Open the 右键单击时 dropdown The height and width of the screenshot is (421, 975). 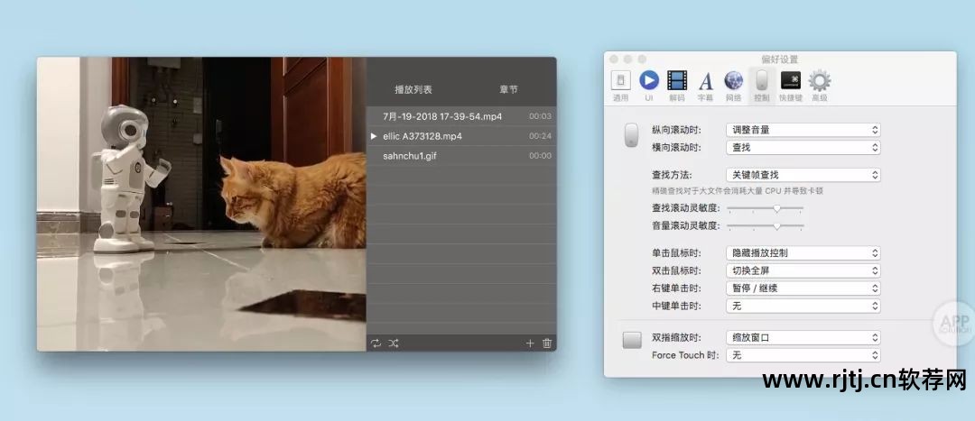tap(803, 288)
